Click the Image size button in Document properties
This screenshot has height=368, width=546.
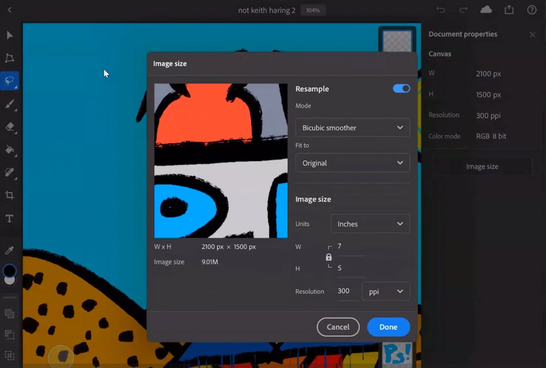(482, 167)
